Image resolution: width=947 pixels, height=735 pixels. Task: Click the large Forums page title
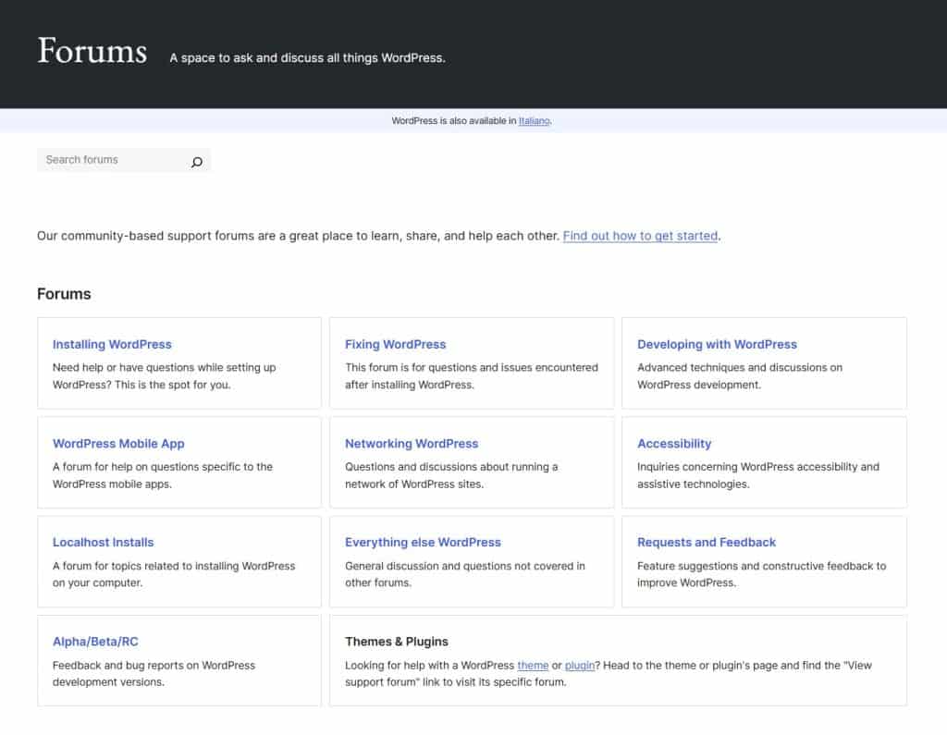pos(92,51)
